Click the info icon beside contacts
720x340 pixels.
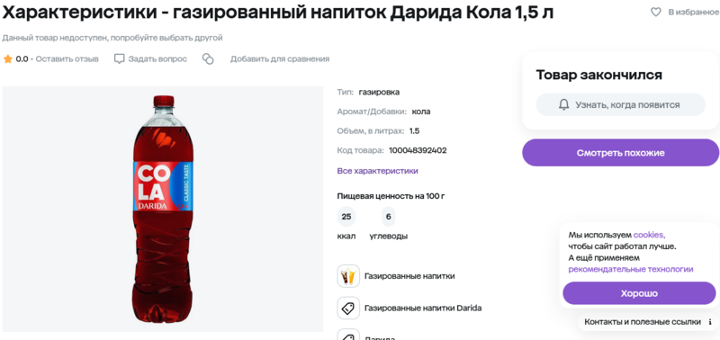(710, 322)
